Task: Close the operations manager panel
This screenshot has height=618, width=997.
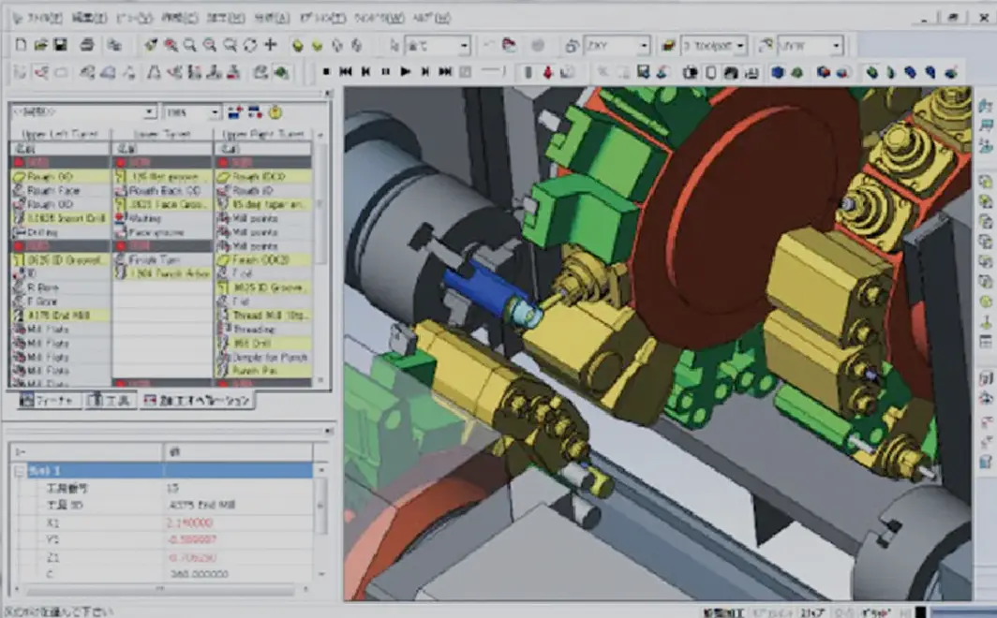Action: click(327, 94)
